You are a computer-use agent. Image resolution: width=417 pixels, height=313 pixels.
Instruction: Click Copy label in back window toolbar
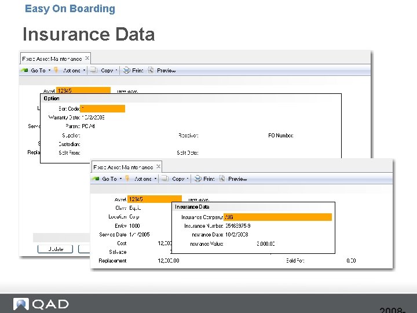(107, 71)
